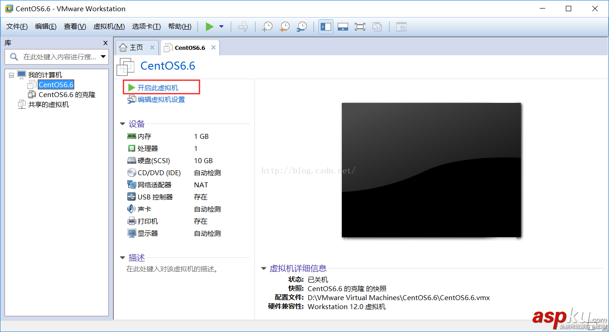Click the 网络适配器 device label
This screenshot has width=609, height=332.
(154, 185)
